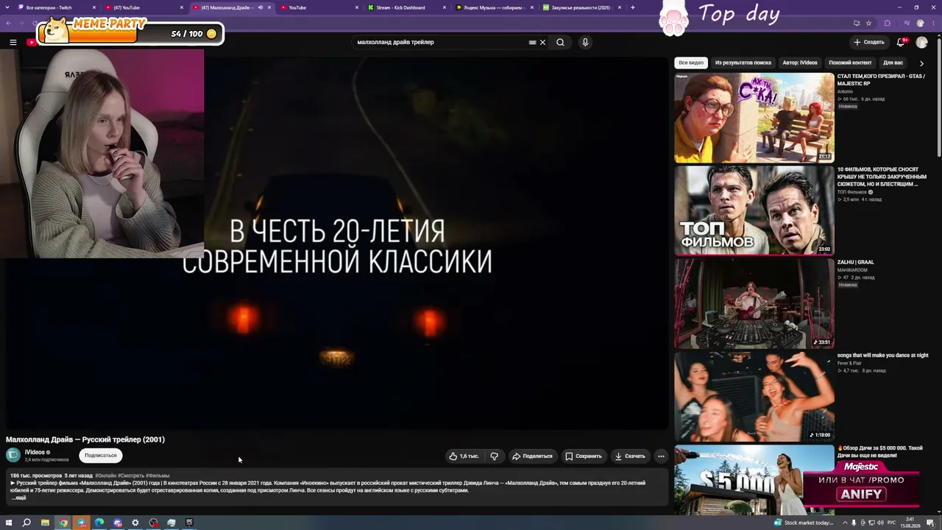The width and height of the screenshot is (942, 530).
Task: Open Discord from the taskbar
Action: [118, 523]
